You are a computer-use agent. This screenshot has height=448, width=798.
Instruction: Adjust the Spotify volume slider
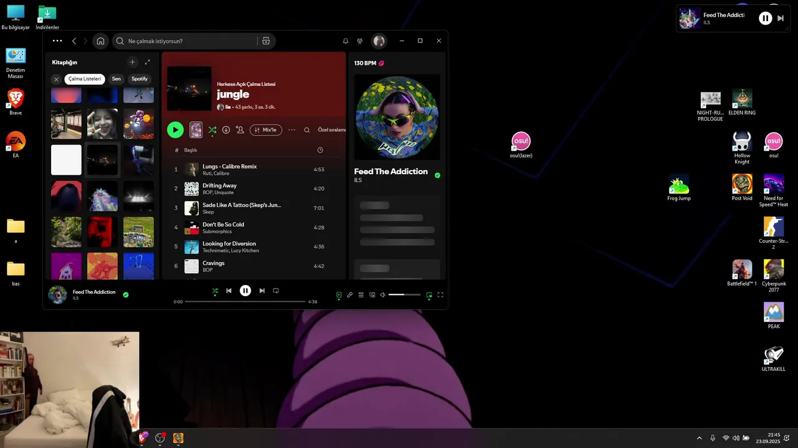point(405,295)
